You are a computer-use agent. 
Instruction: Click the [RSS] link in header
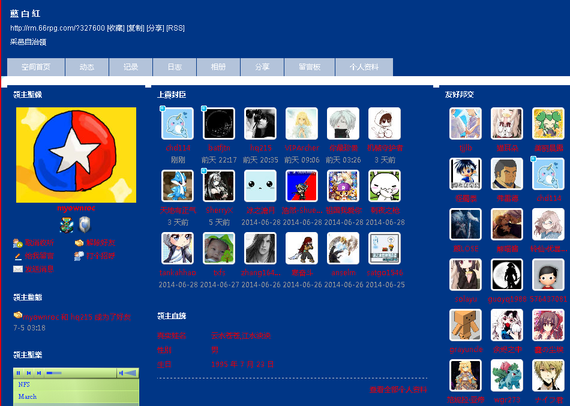pyautogui.click(x=176, y=28)
